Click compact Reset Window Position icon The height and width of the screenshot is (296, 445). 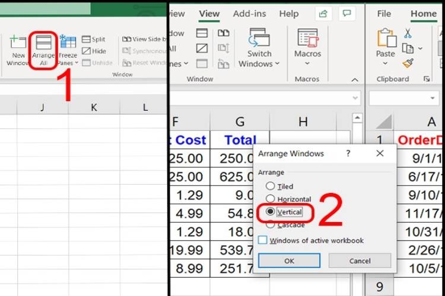tap(223, 64)
